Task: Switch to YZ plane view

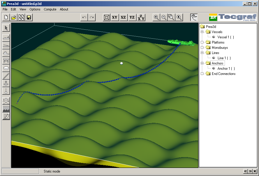Action: (132, 17)
